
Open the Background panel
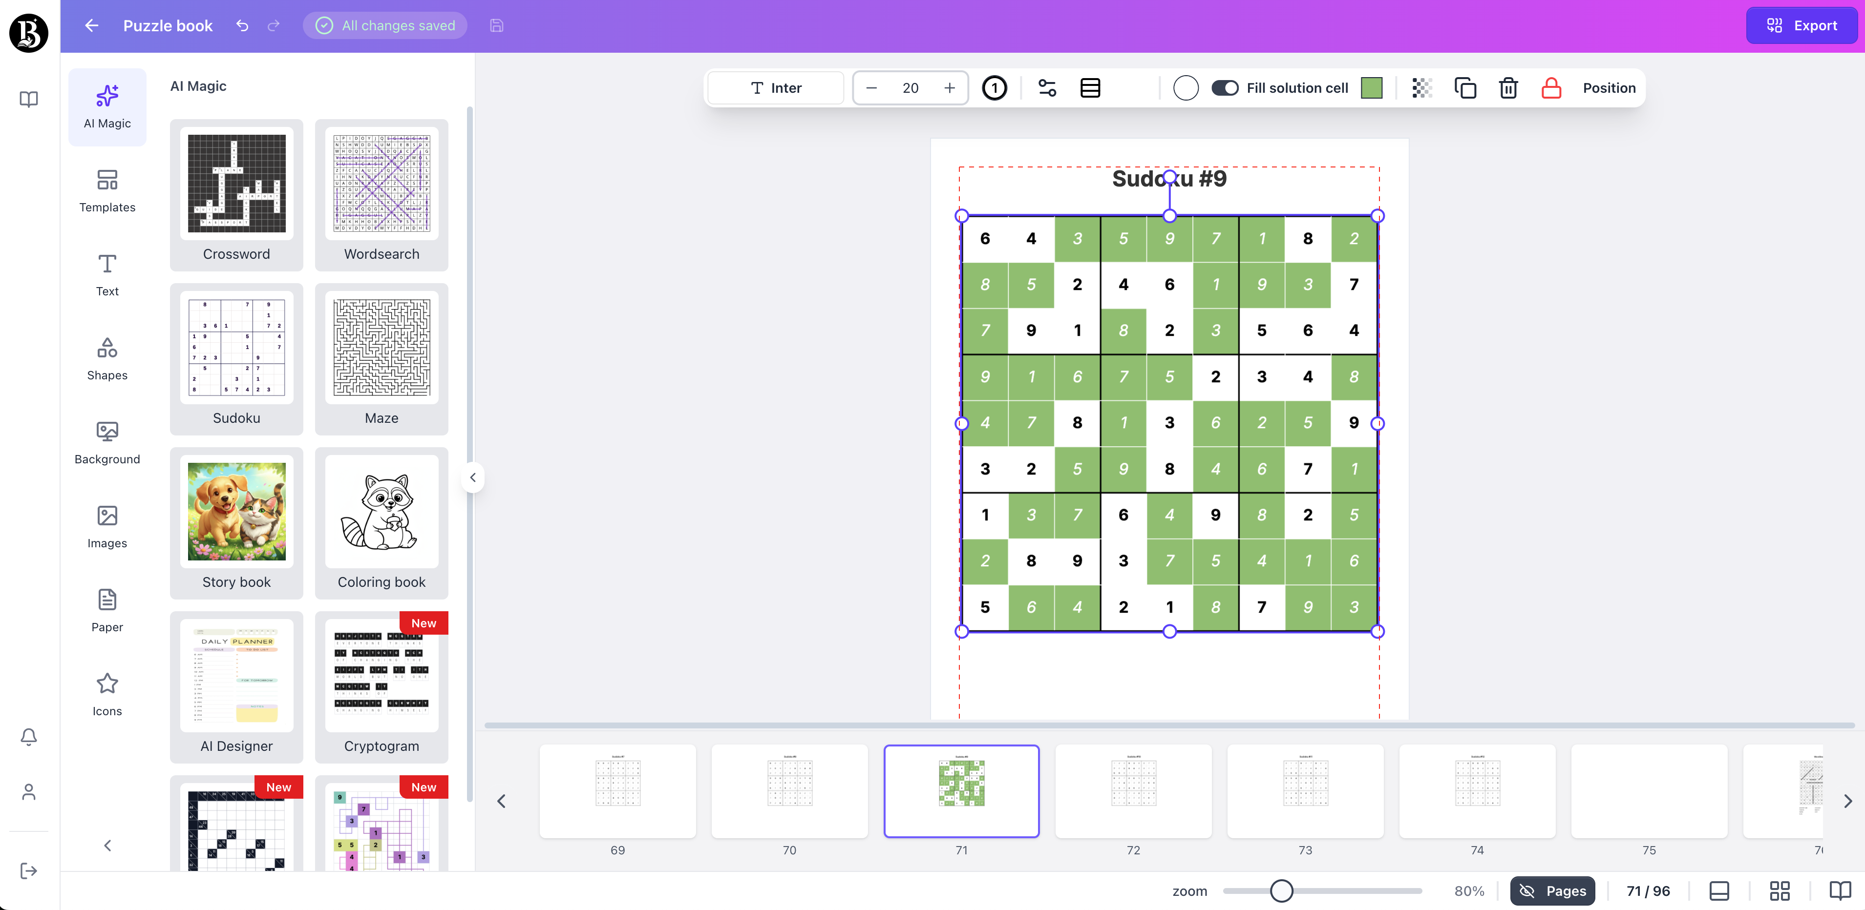(x=107, y=443)
